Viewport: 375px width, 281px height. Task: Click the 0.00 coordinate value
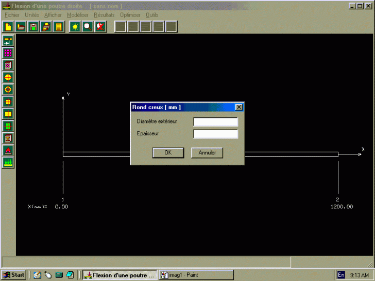61,207
